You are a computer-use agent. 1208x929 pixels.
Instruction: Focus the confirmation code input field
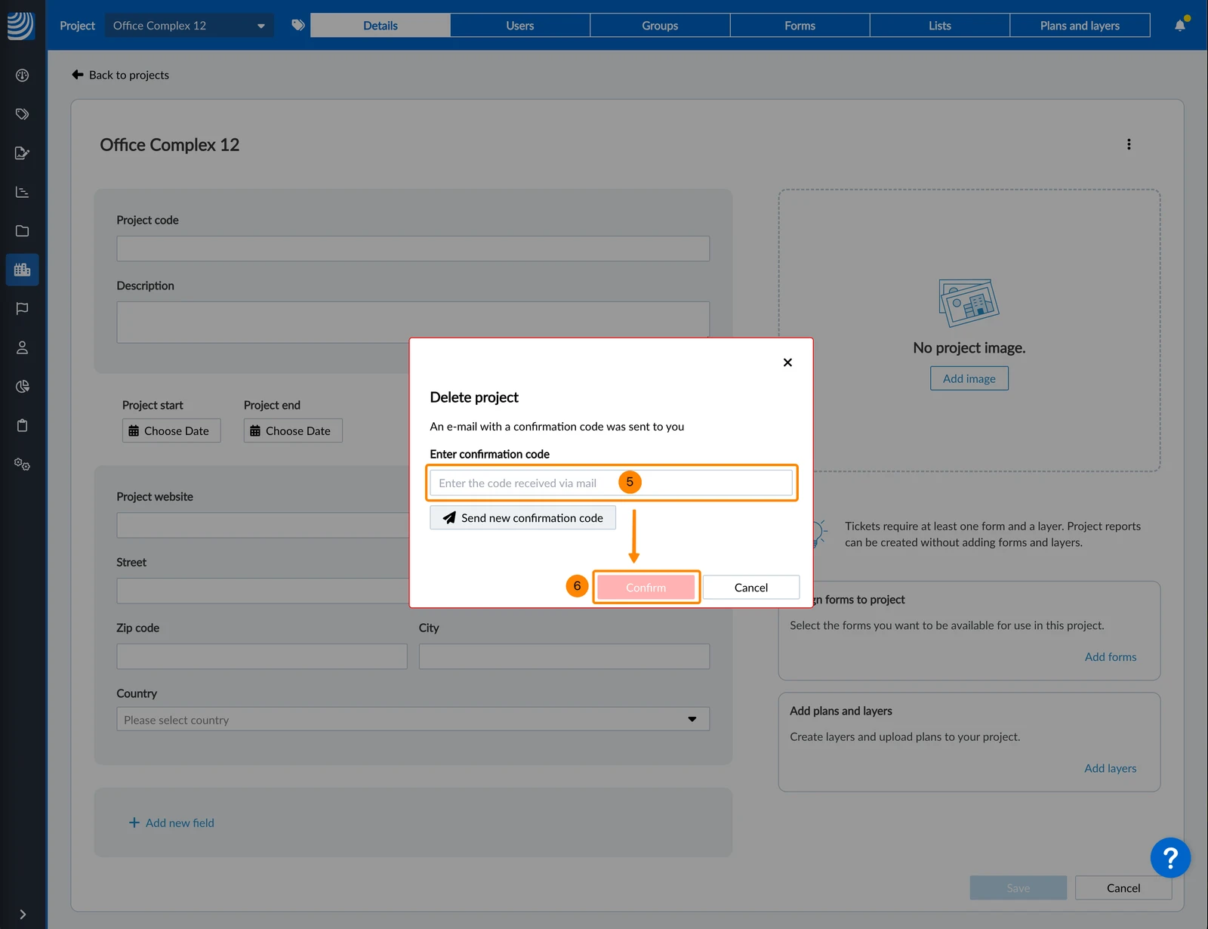tap(611, 483)
